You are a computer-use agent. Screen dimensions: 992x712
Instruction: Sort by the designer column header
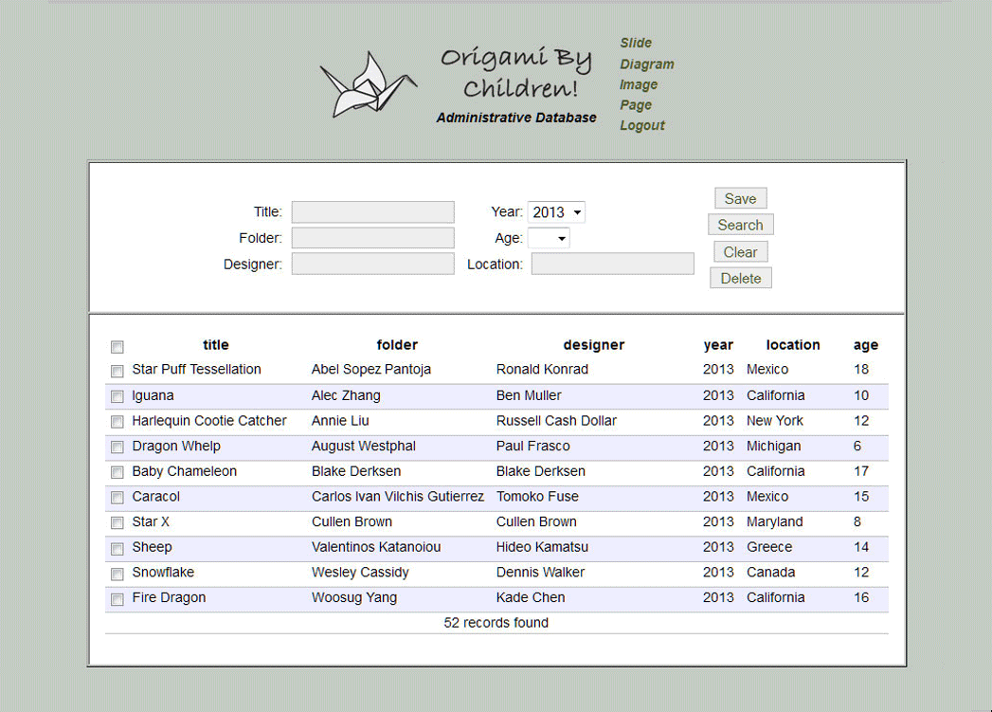593,345
